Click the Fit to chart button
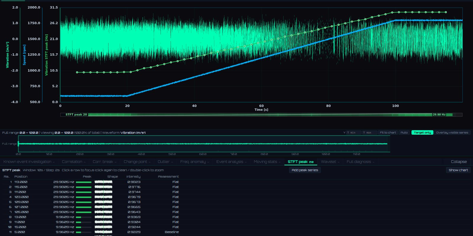Image resolution: width=473 pixels, height=236 pixels. point(388,133)
